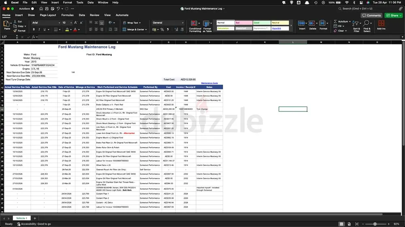Select the Format painter brush
Screen dimensions: 405x227
pos(15,31)
